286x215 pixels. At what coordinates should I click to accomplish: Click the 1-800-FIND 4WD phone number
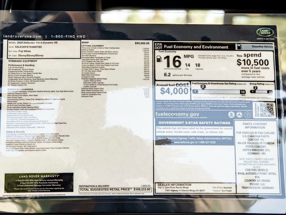point(68,37)
